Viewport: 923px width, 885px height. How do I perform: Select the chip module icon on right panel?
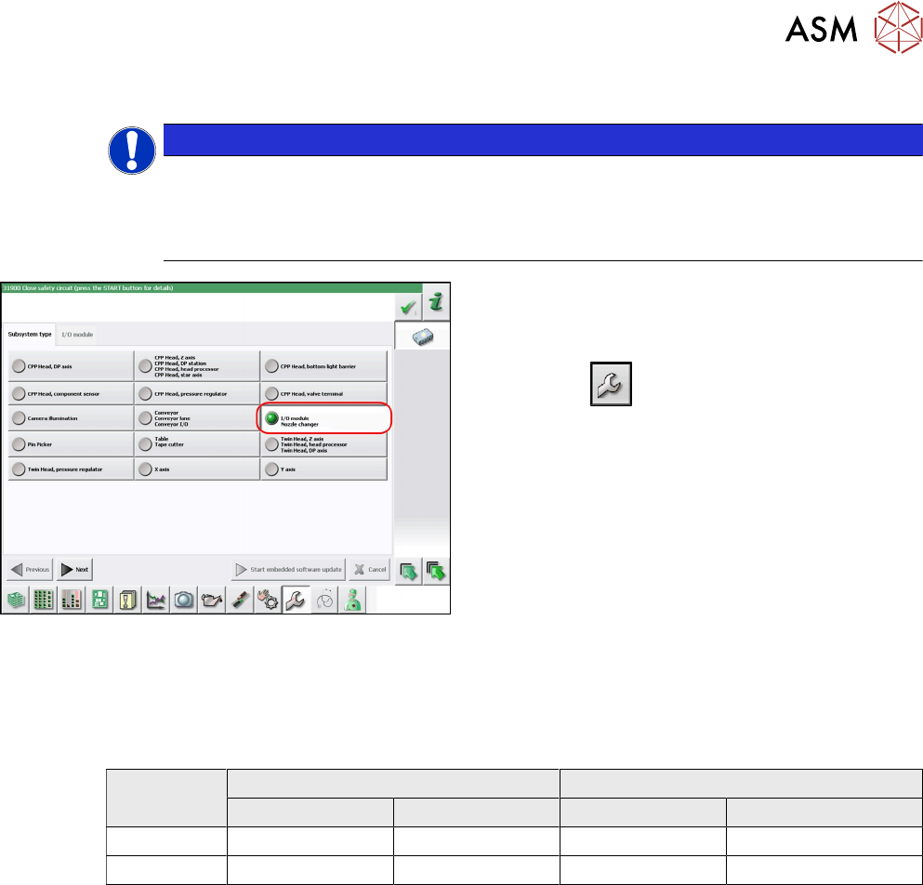tap(423, 337)
